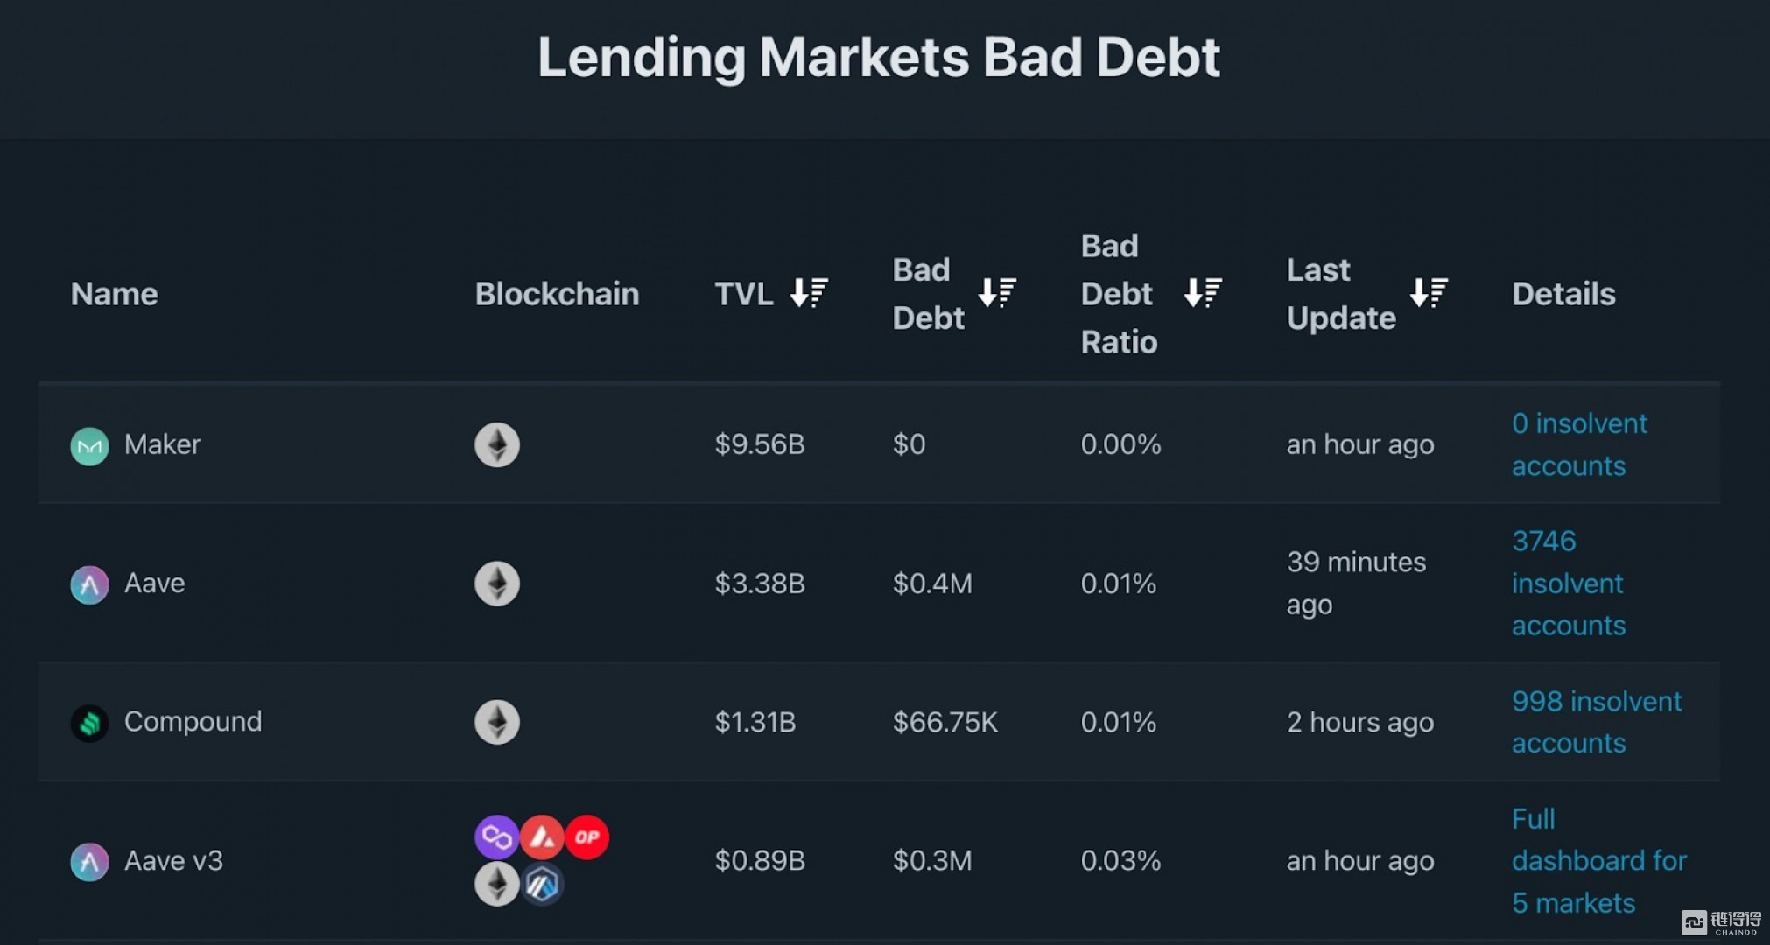1770x945 pixels.
Task: Click Avalanche chain icon for Aave v3
Action: [x=542, y=837]
